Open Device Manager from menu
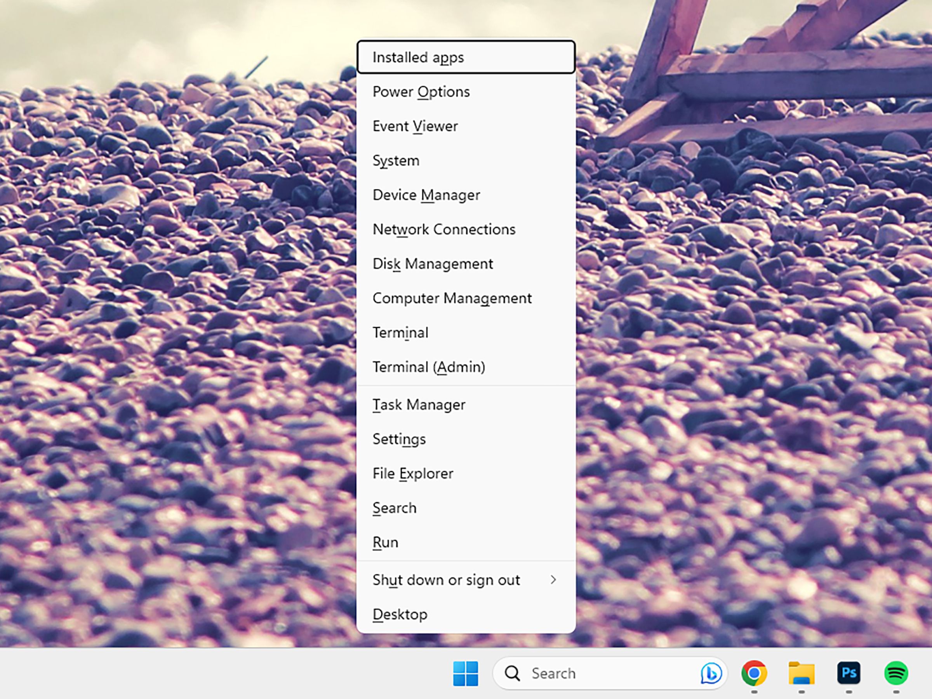 (427, 195)
